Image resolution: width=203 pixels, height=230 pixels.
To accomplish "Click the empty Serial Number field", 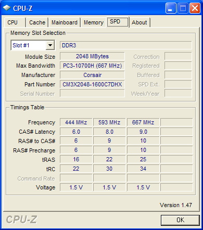I will tap(92, 93).
